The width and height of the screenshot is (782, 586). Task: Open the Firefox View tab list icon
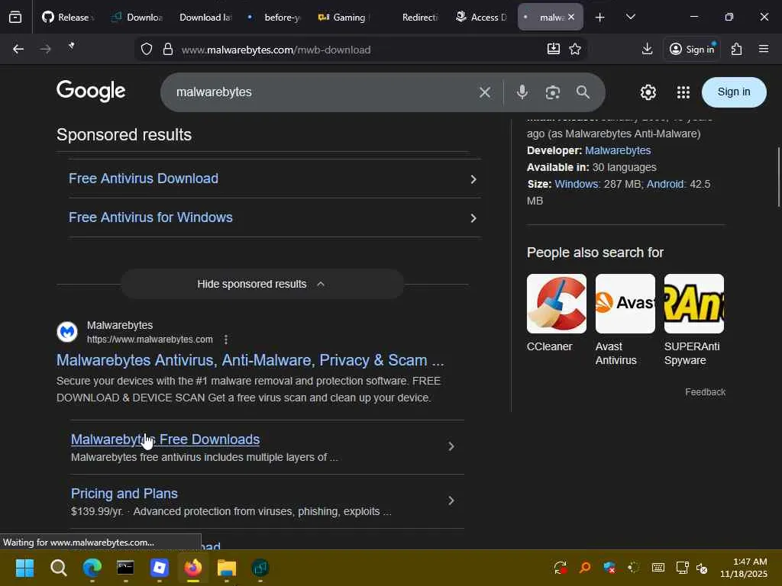[15, 18]
